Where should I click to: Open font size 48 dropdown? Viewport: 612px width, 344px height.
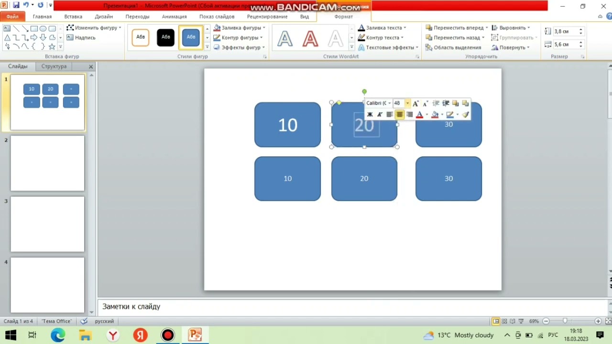click(407, 103)
